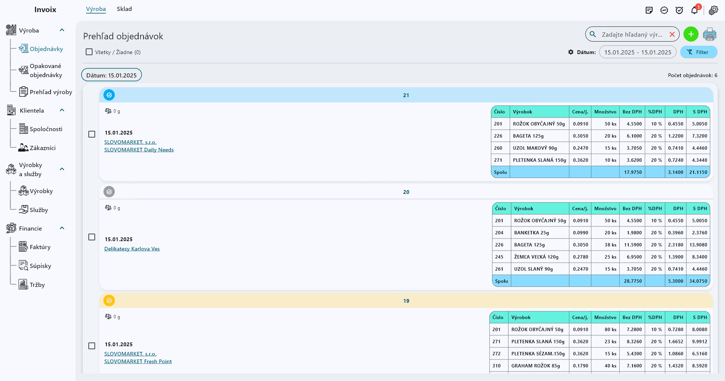Select BANKETKA 25g row in order 20
This screenshot has width=725, height=381.
601,232
